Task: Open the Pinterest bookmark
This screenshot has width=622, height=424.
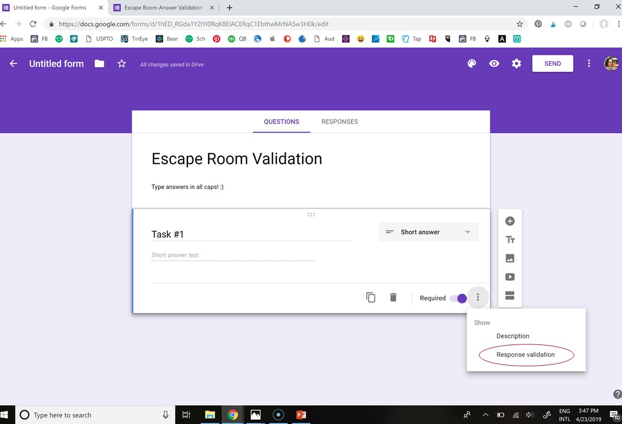Action: click(216, 38)
